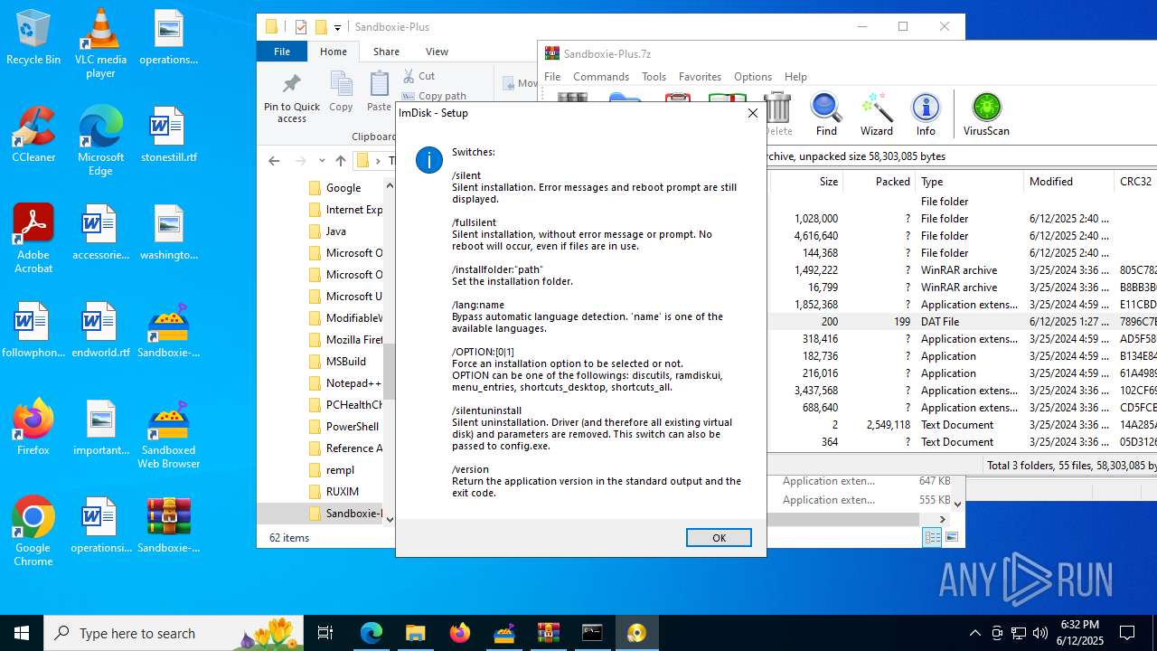Open Firefox desktop shortcut
The height and width of the screenshot is (651, 1157).
tap(33, 429)
